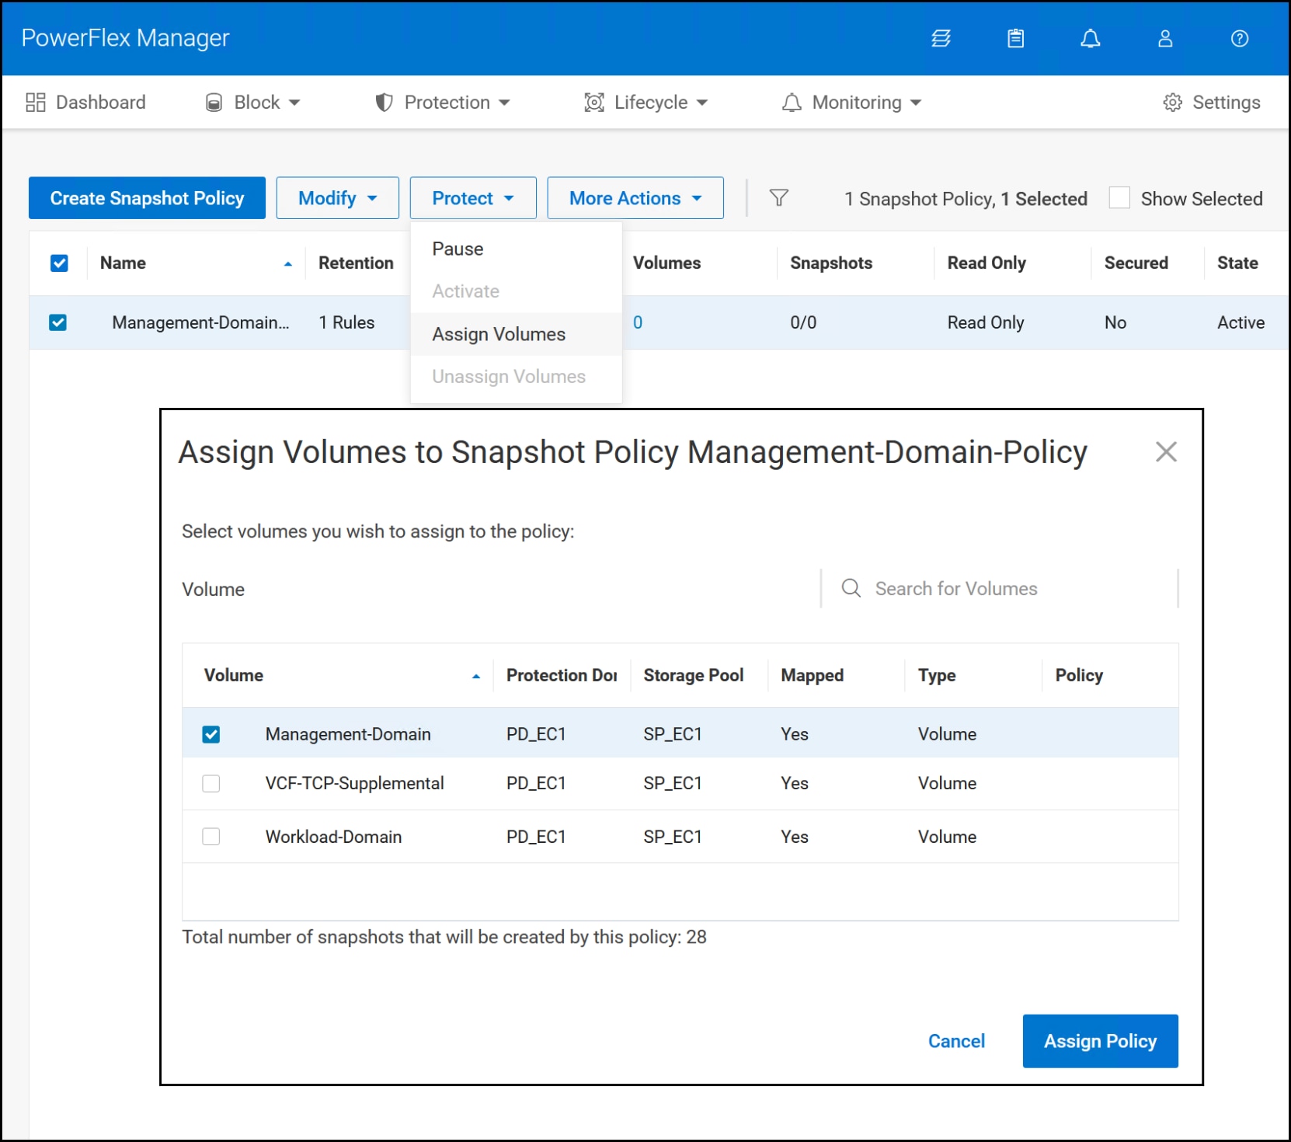The height and width of the screenshot is (1142, 1291).
Task: Close the Assign Volumes dialog with X
Action: [1165, 451]
